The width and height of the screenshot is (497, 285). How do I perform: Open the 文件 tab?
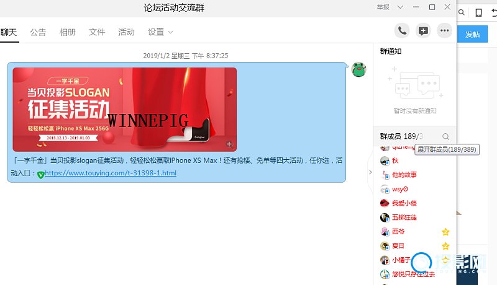pyautogui.click(x=97, y=32)
